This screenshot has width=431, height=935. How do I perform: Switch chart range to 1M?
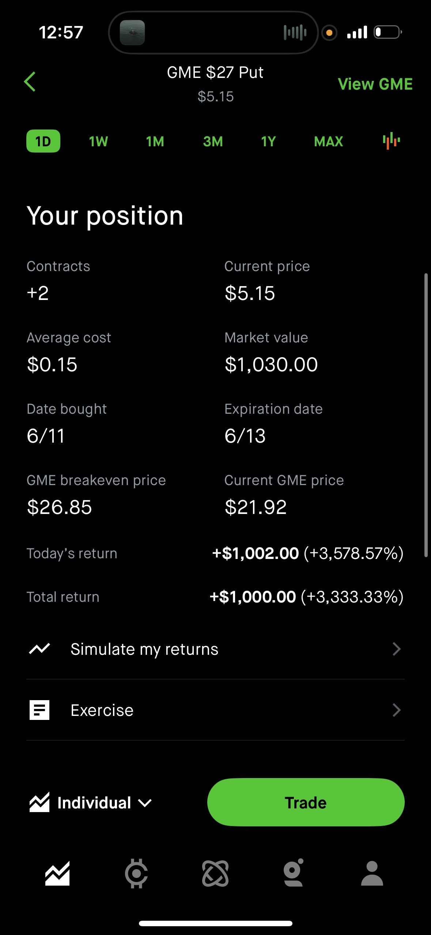155,141
